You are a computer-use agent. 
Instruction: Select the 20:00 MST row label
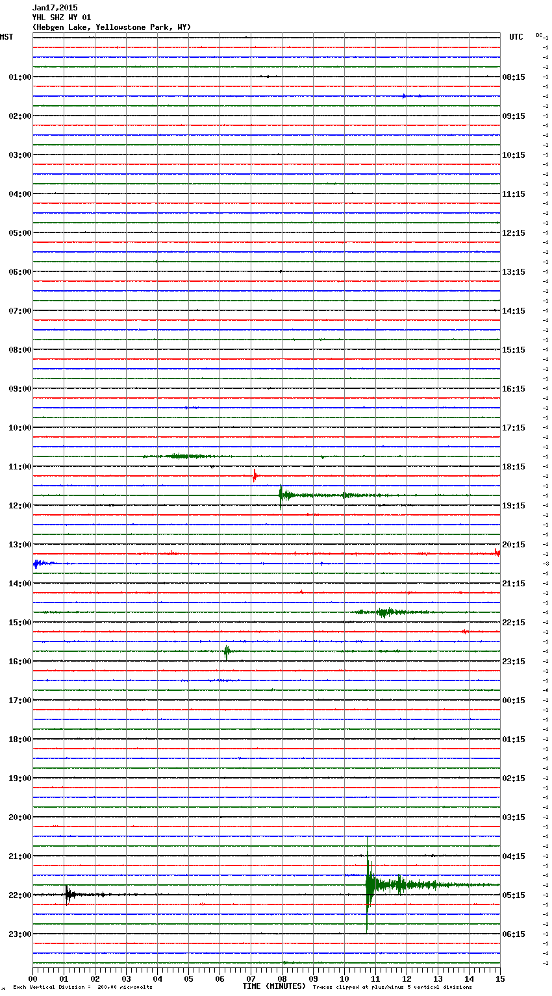20,817
